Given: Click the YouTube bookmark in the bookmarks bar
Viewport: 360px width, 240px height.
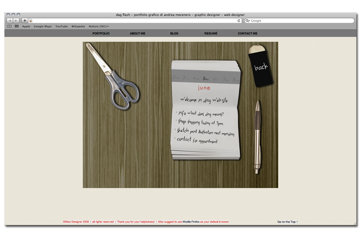Looking at the screenshot, I should coord(61,26).
